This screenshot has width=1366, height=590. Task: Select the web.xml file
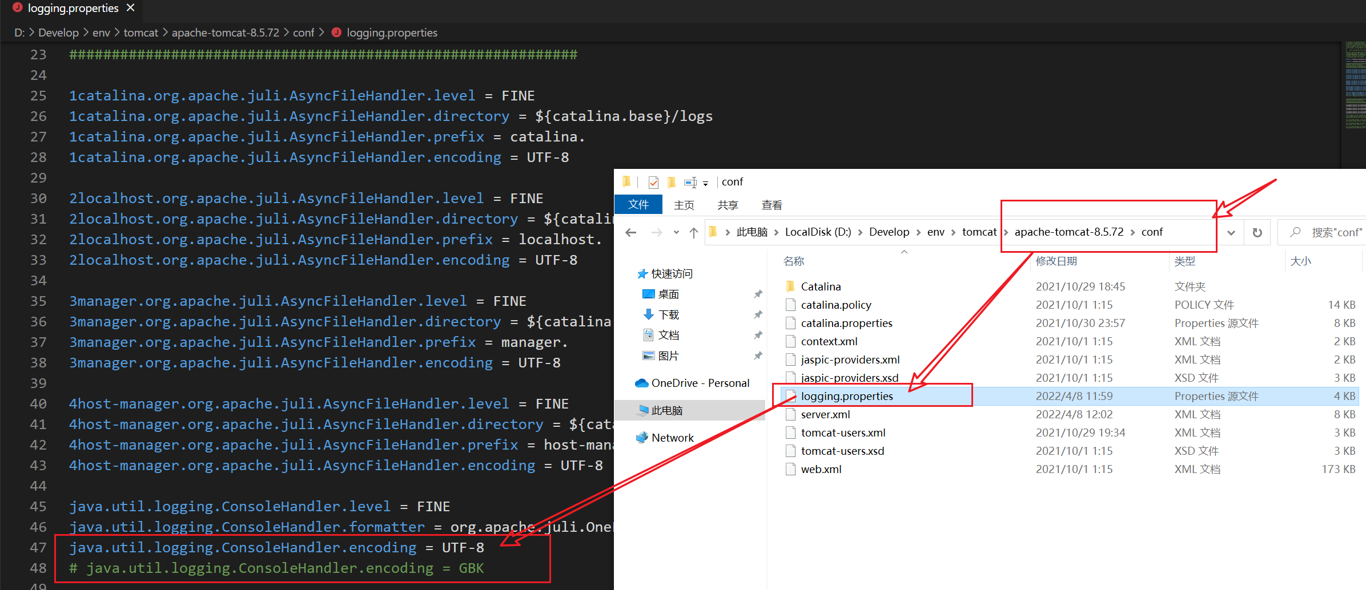[x=821, y=469]
